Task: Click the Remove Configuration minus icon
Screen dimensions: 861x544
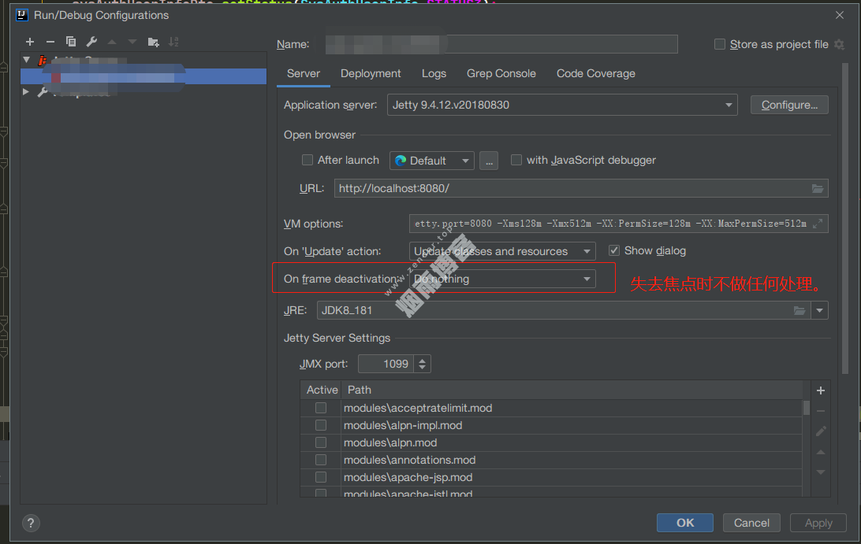Action: pos(50,42)
